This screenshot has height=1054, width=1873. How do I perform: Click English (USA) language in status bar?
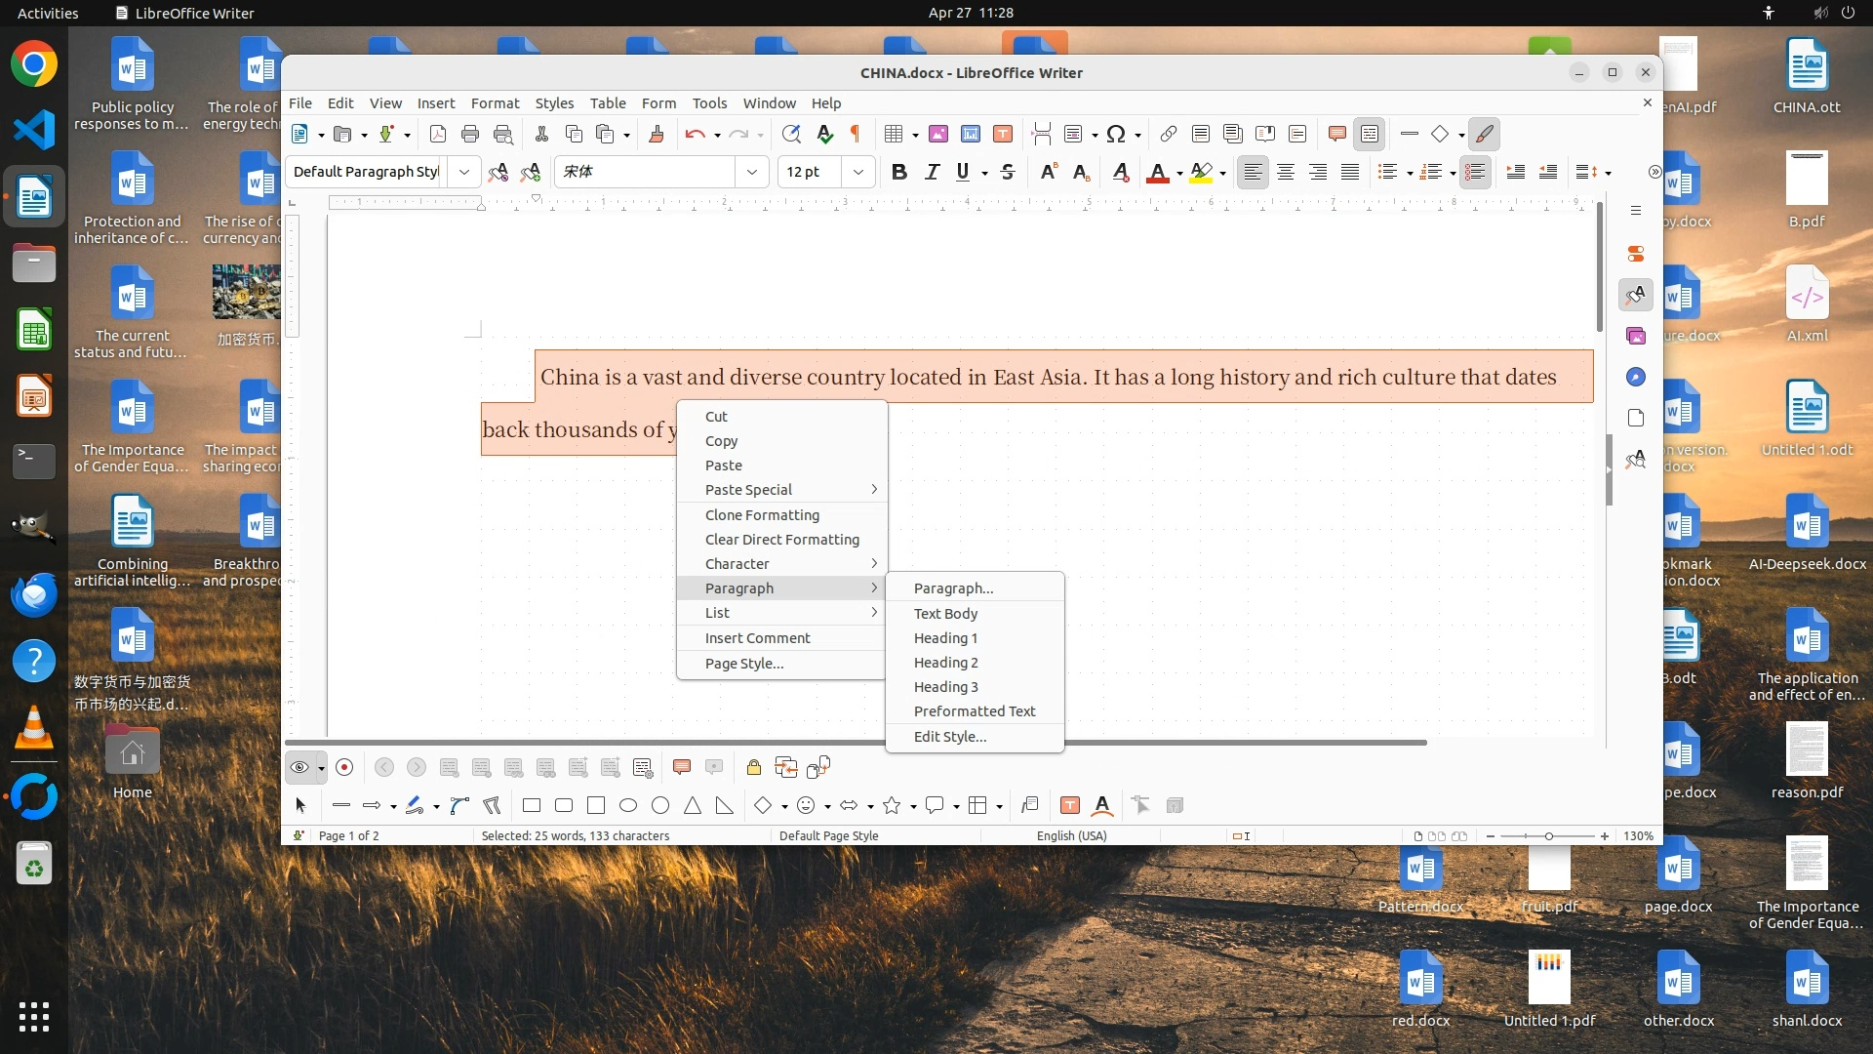[1071, 836]
